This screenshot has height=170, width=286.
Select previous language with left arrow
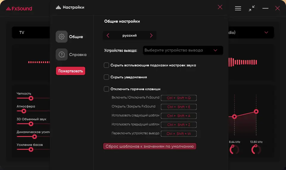click(108, 35)
